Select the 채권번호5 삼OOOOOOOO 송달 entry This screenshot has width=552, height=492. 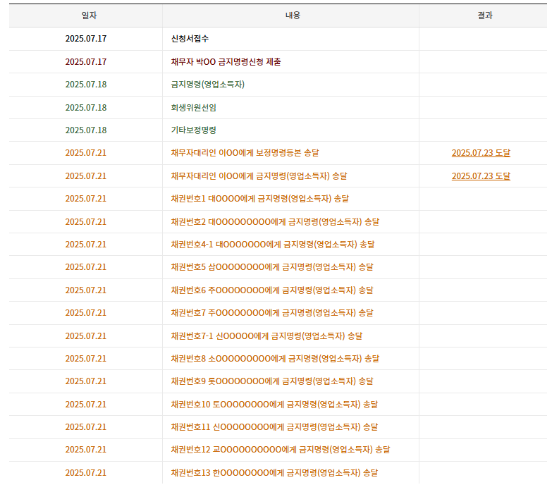pyautogui.click(x=272, y=266)
